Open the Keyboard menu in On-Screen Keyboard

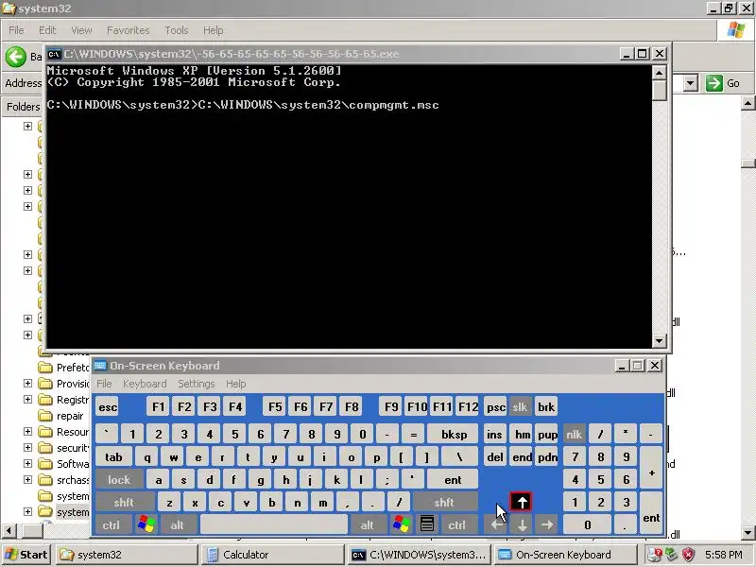[x=145, y=384]
